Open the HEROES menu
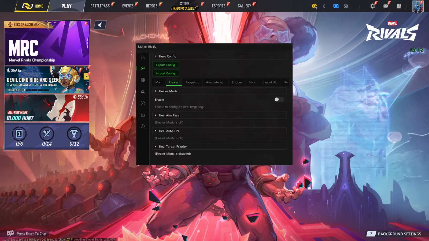This screenshot has width=429, height=241. (152, 6)
